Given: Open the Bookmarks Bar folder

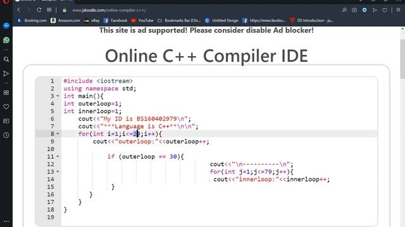Looking at the screenshot, I should click(x=179, y=20).
